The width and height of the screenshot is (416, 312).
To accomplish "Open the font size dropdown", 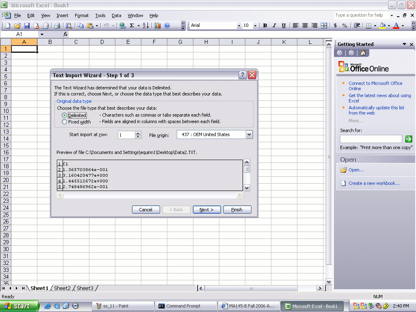I will 255,26.
